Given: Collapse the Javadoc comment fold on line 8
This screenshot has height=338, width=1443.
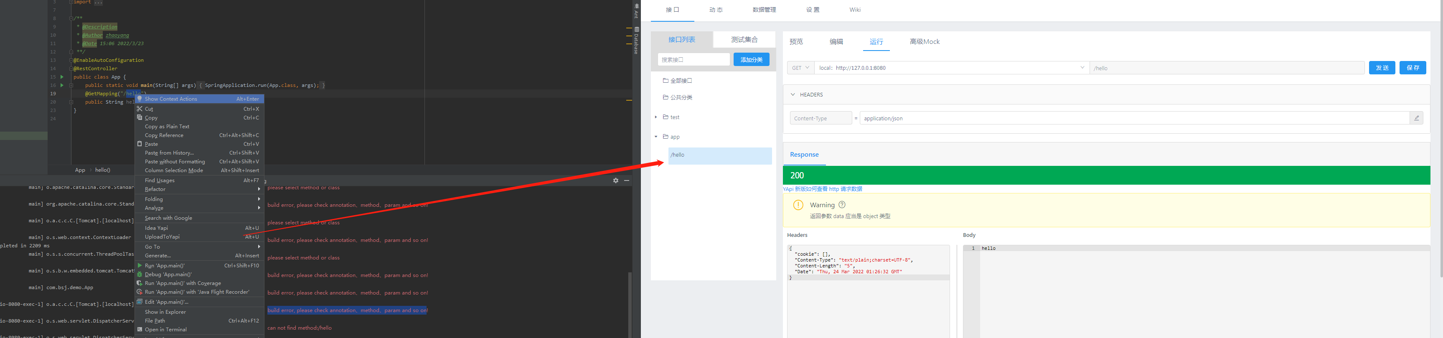Looking at the screenshot, I should [71, 18].
